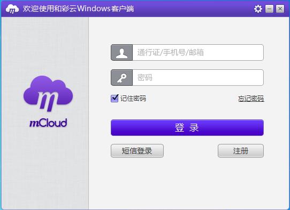Click the mCloud wordmark below the logo
290x210 pixels.
(x=48, y=123)
